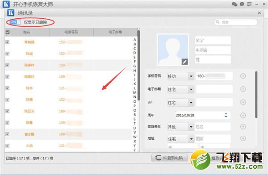Click the 搜索 search box

[x=236, y=22]
